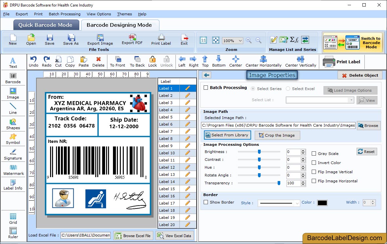Expand the Select List dropdown
Viewport: 387px width, 244px height.
pyautogui.click(x=351, y=100)
